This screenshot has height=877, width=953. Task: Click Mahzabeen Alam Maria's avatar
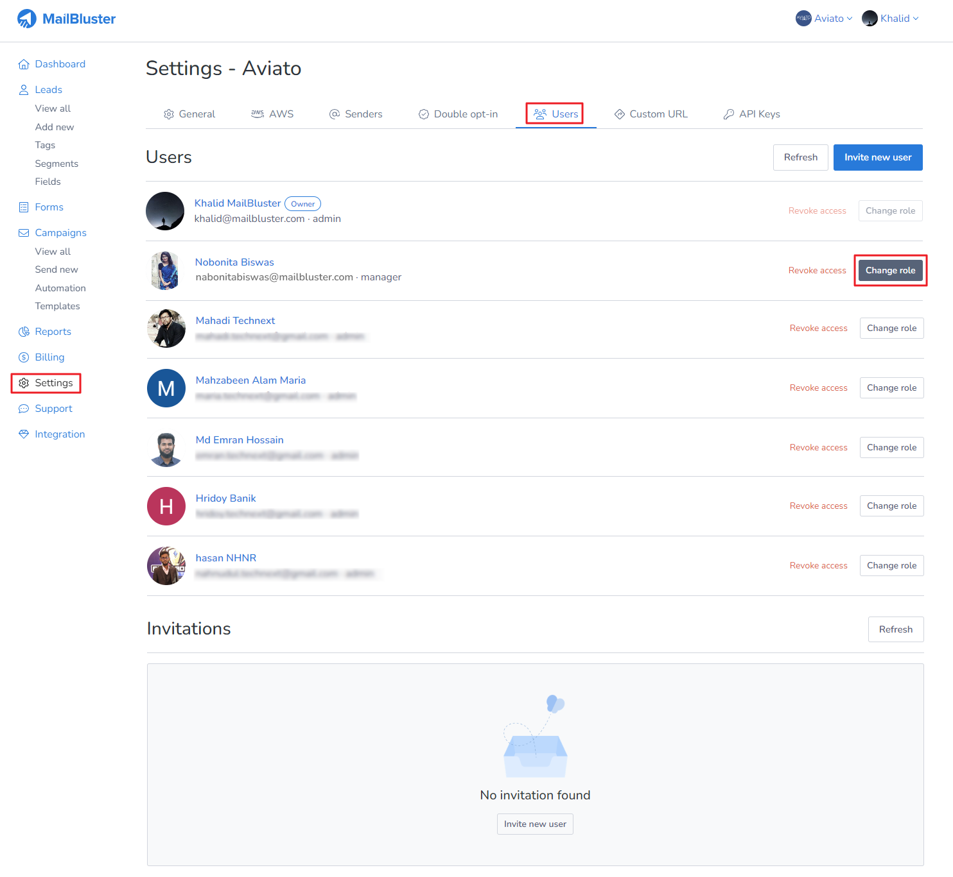[166, 388]
